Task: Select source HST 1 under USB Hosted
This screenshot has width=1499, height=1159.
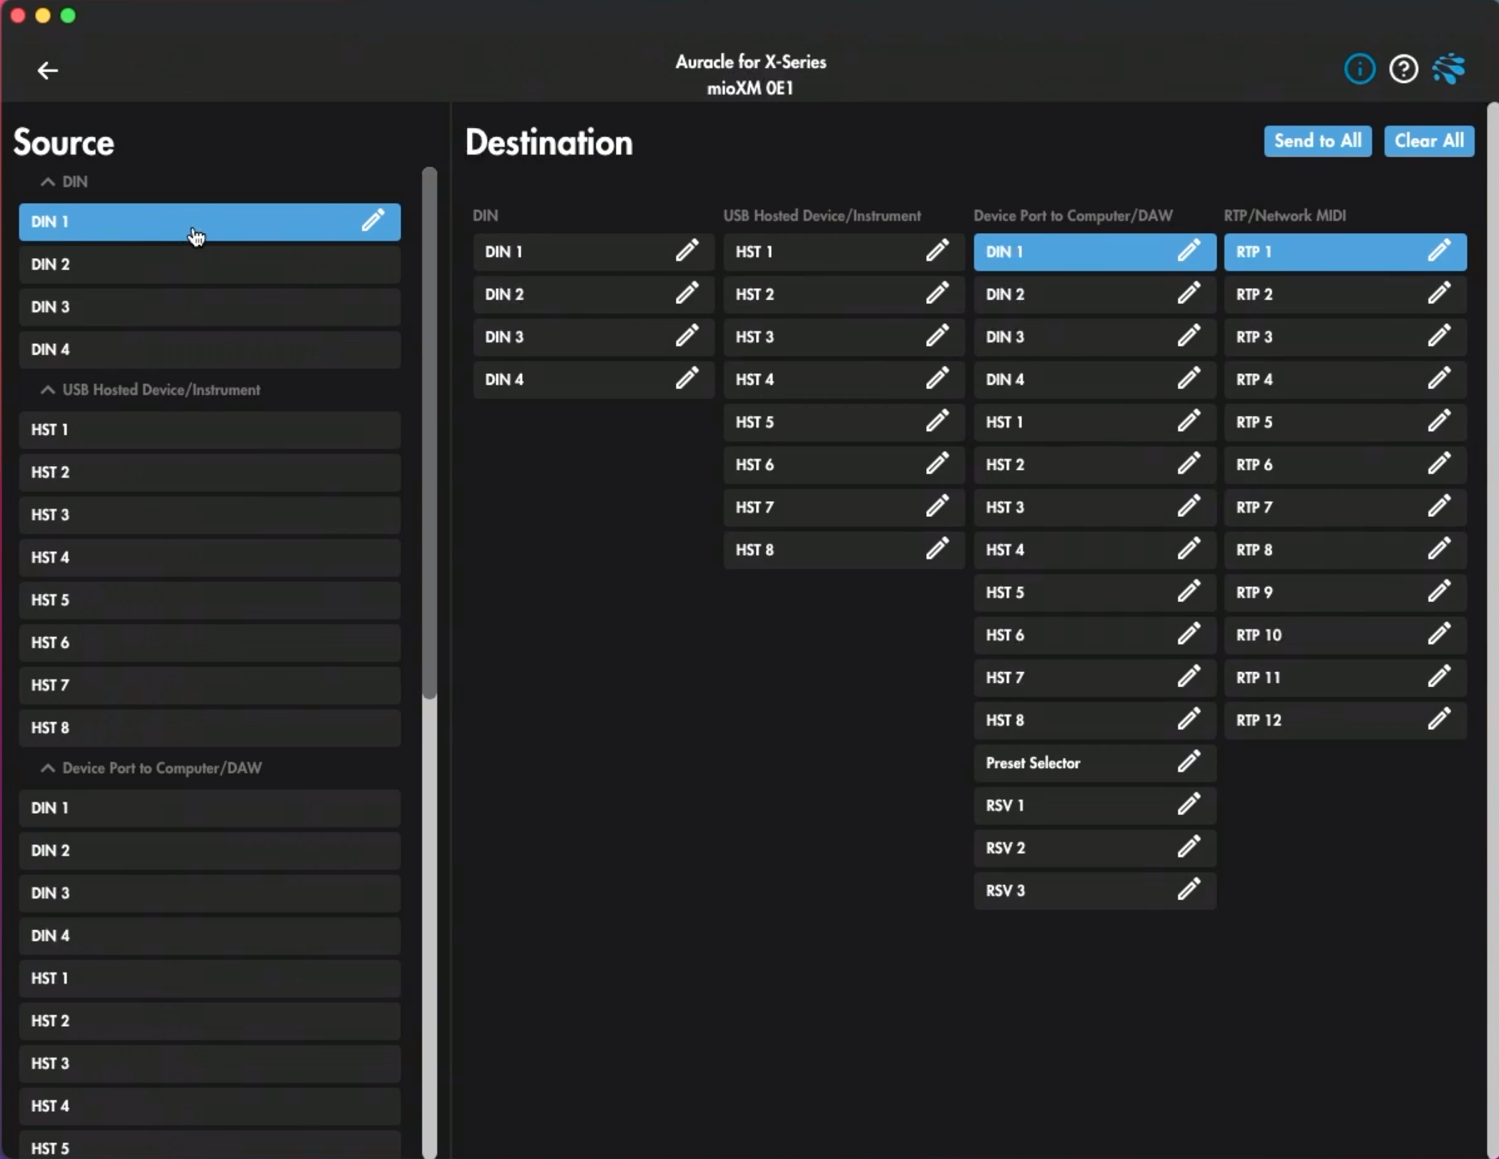Action: tap(210, 429)
